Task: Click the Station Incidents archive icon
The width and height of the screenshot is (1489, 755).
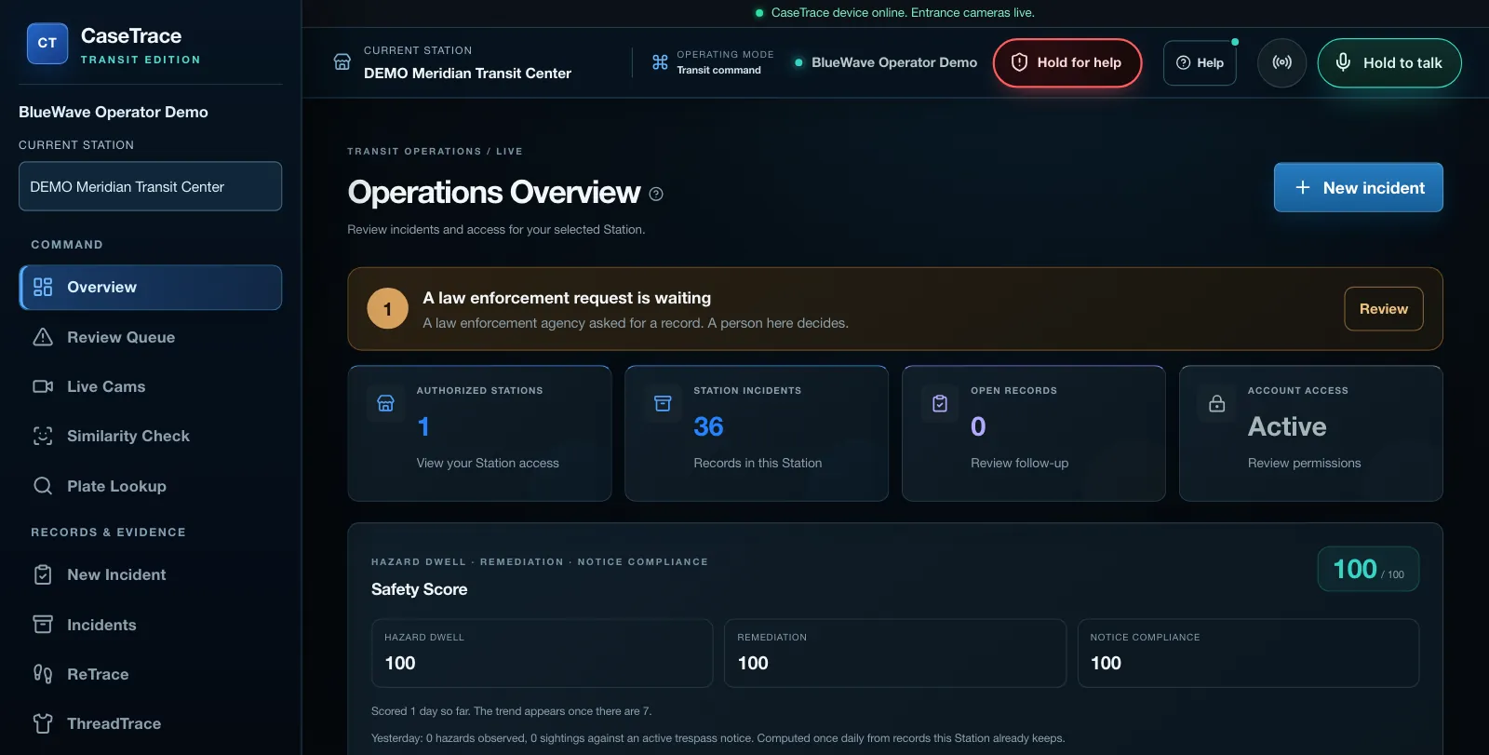Action: click(x=663, y=403)
